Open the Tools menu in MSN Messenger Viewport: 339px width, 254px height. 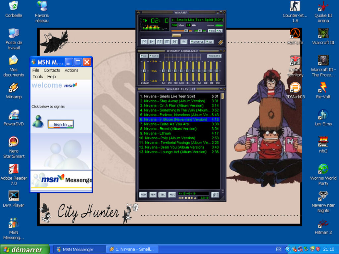click(x=37, y=76)
